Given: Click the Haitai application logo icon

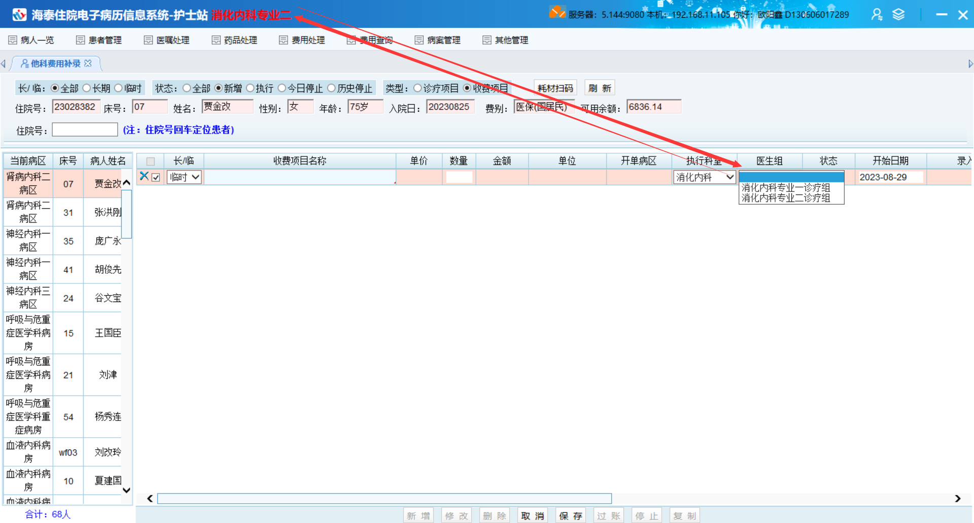Looking at the screenshot, I should click(x=19, y=15).
